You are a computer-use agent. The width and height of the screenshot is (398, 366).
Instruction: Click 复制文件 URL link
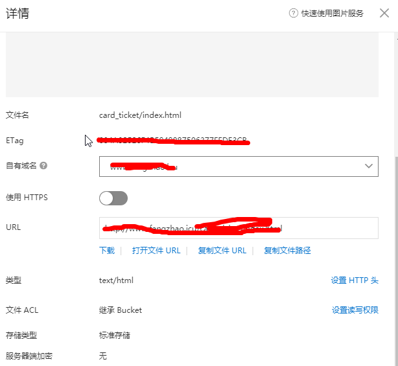pyautogui.click(x=222, y=251)
